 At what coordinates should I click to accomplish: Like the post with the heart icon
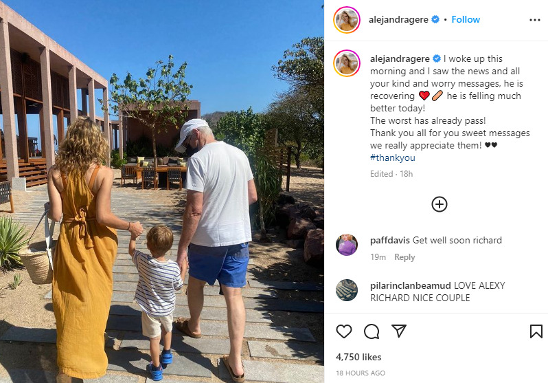coord(344,331)
